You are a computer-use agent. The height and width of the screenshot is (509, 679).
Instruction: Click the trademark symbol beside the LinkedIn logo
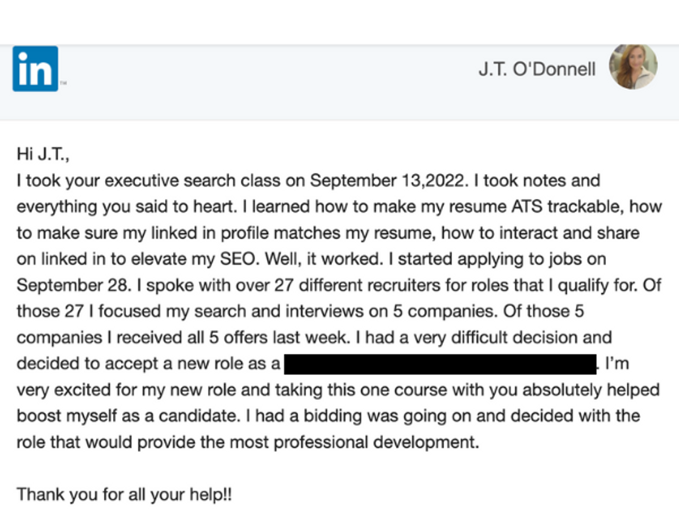pyautogui.click(x=63, y=83)
